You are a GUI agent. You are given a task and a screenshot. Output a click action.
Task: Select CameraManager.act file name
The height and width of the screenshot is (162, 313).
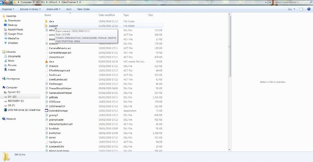coord(60,53)
